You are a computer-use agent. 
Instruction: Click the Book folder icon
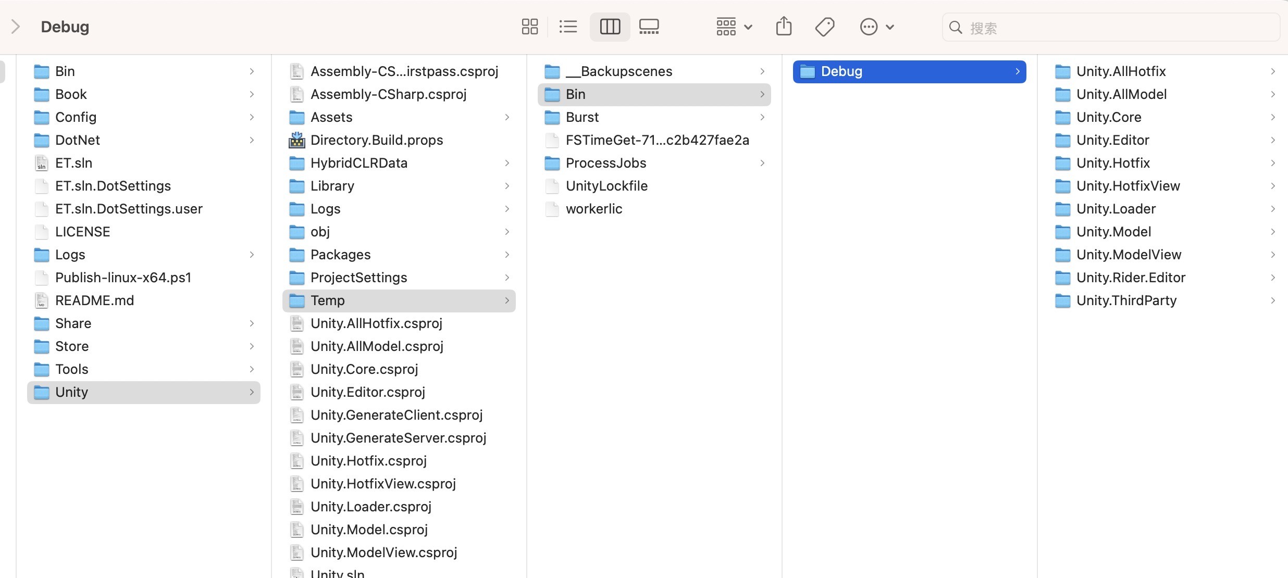click(x=41, y=94)
